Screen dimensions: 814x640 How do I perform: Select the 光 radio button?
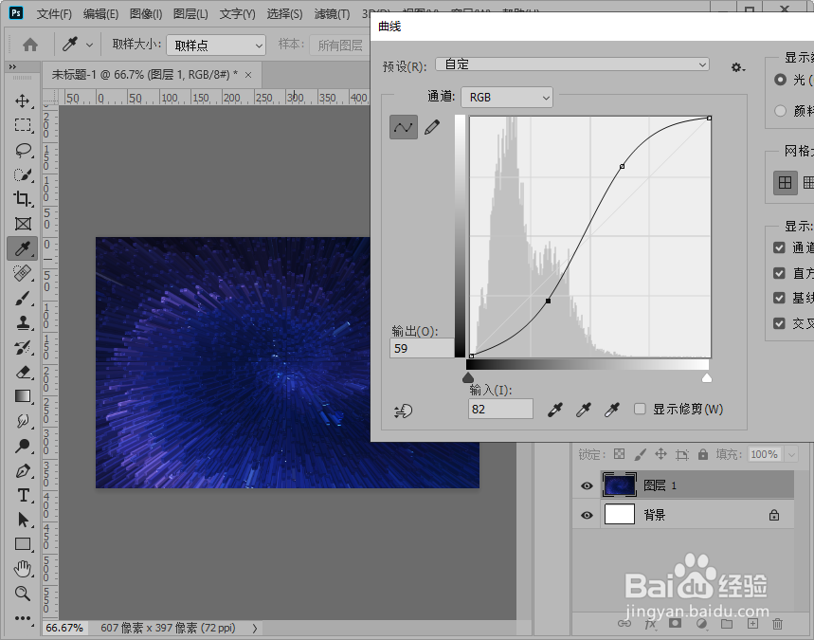point(780,80)
